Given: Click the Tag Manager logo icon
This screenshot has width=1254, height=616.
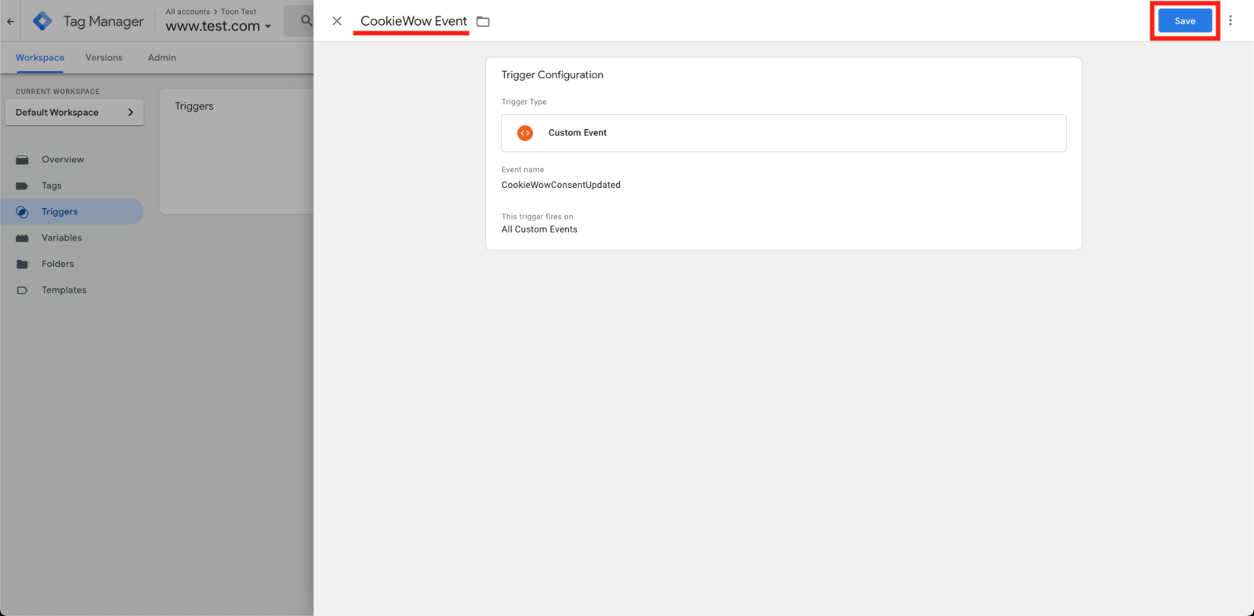Looking at the screenshot, I should pos(42,21).
